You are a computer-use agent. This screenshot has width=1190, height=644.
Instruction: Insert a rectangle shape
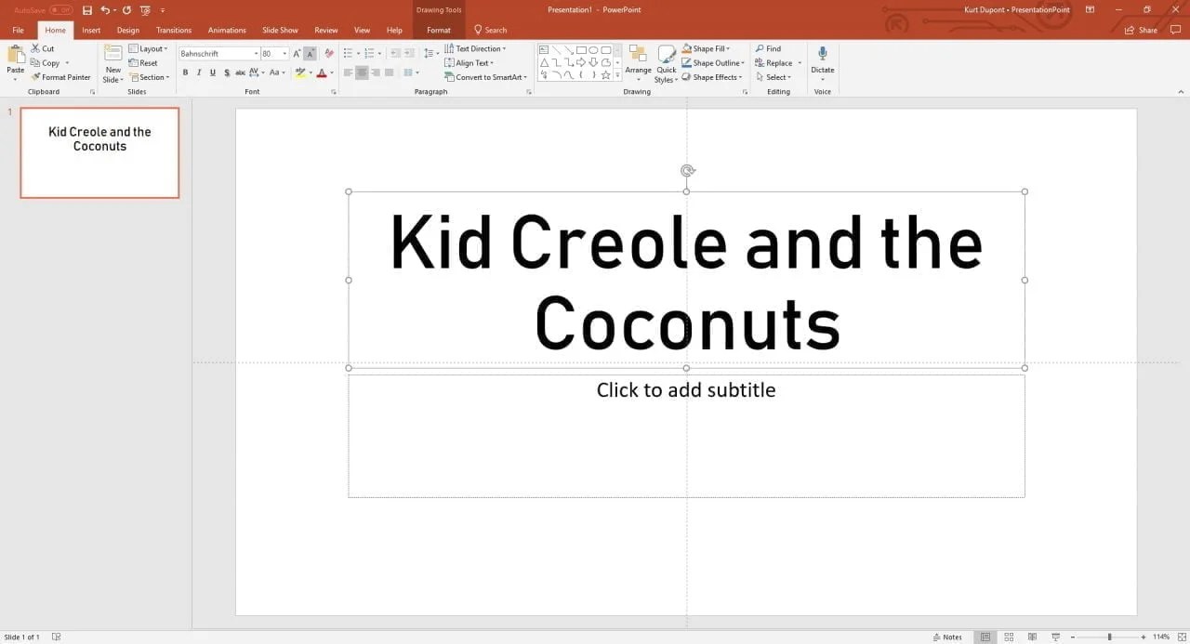click(581, 48)
